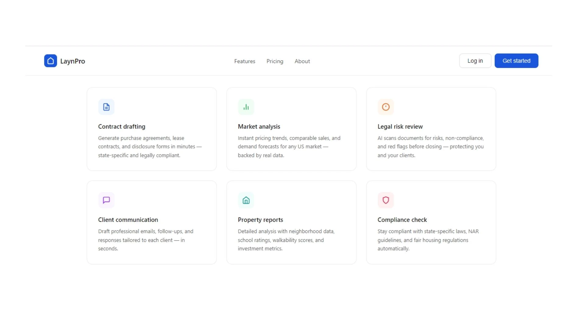The width and height of the screenshot is (585, 329).
Task: Click the LaynPro house logo icon
Action: (51, 61)
